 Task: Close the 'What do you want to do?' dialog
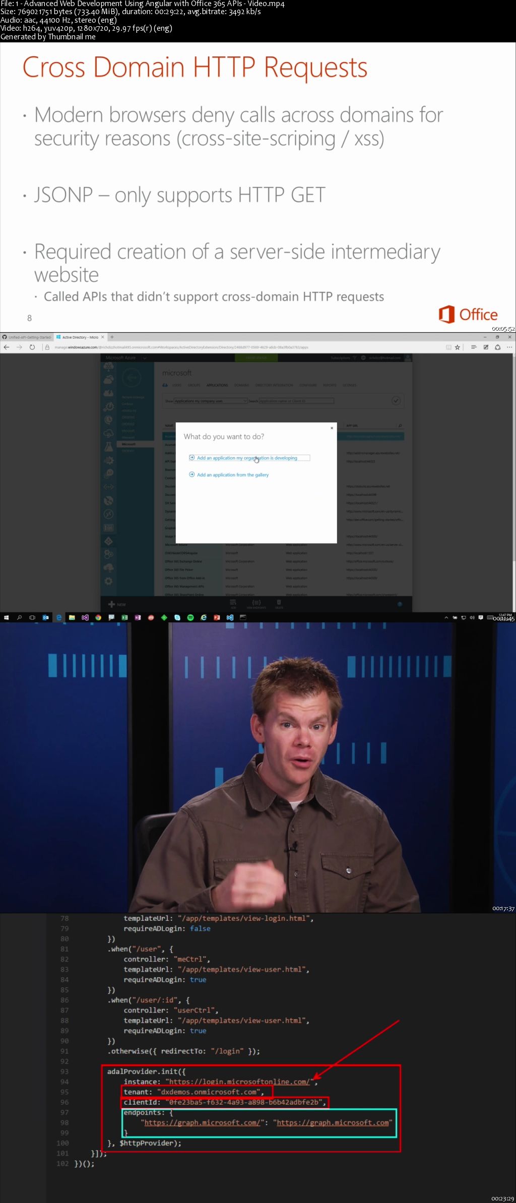tap(332, 428)
